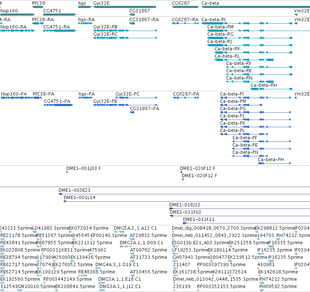
Task: Select protein label Nup160-PA
Action: tap(14, 94)
